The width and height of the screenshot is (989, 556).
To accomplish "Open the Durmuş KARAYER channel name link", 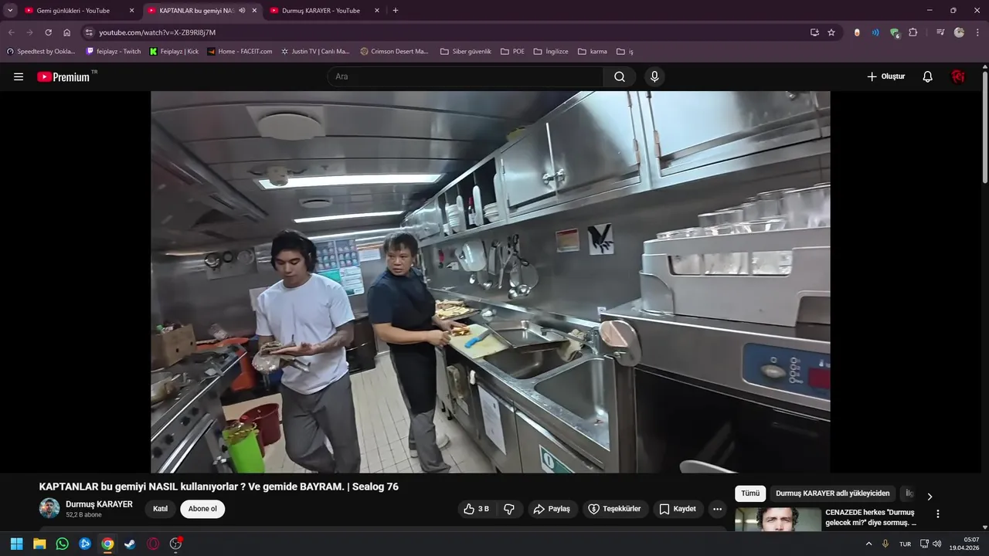I will (99, 504).
